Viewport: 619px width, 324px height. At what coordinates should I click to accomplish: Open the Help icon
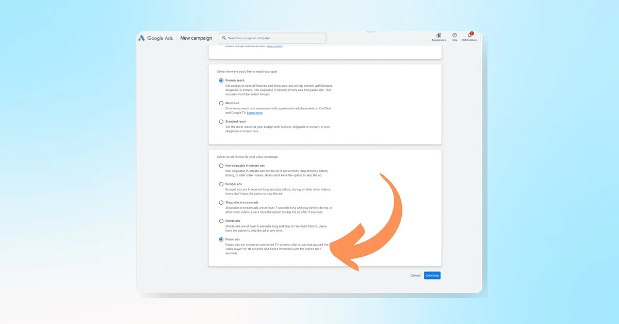tap(454, 36)
